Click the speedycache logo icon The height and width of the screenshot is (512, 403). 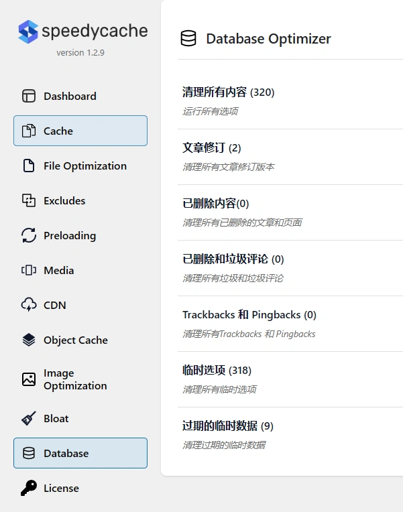pyautogui.click(x=28, y=31)
